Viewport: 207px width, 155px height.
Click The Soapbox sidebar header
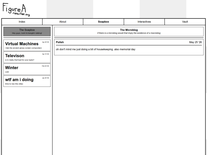[x=27, y=31]
